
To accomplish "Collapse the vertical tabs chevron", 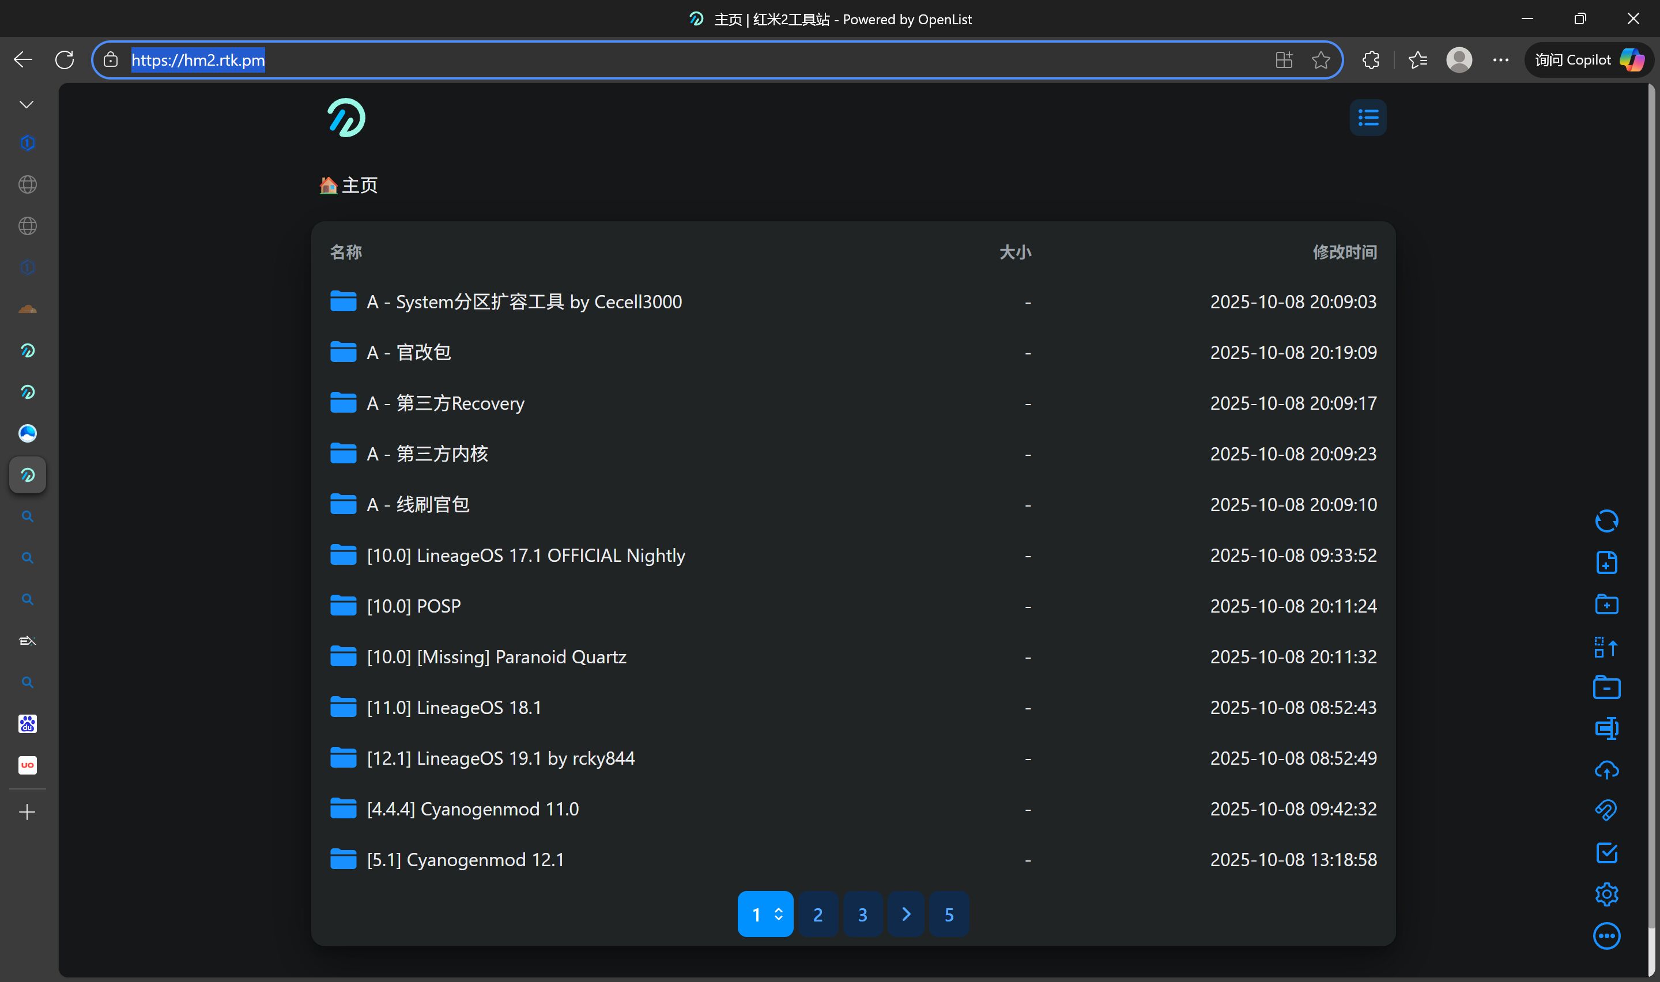I will pyautogui.click(x=27, y=104).
